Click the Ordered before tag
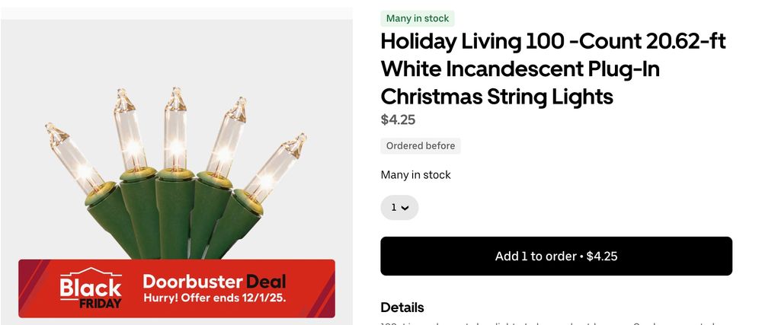 pyautogui.click(x=421, y=146)
